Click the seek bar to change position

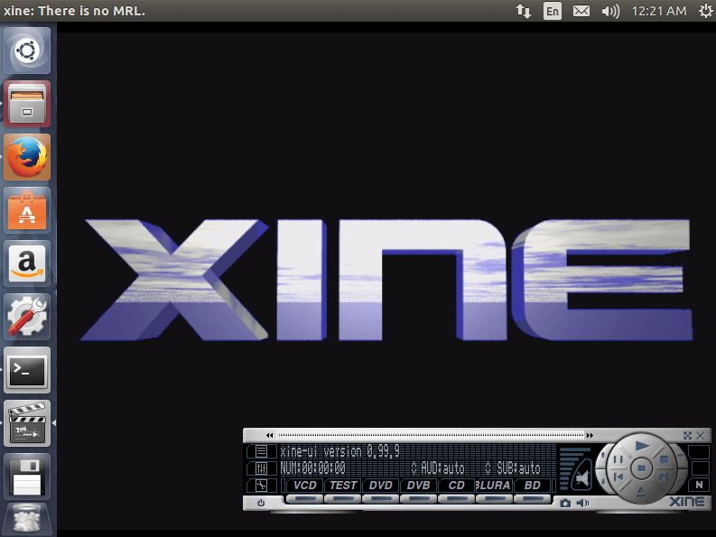(430, 435)
